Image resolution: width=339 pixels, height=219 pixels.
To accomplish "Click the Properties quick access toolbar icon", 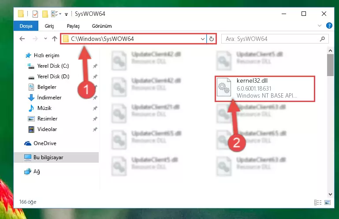I will tap(35, 14).
